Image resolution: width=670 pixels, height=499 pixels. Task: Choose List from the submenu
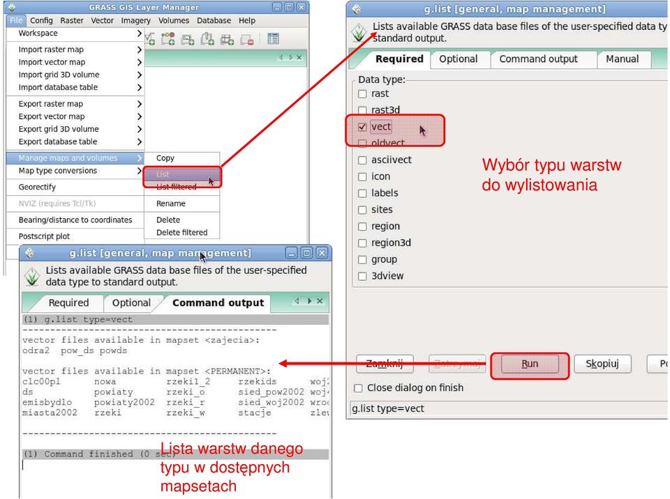tap(182, 175)
